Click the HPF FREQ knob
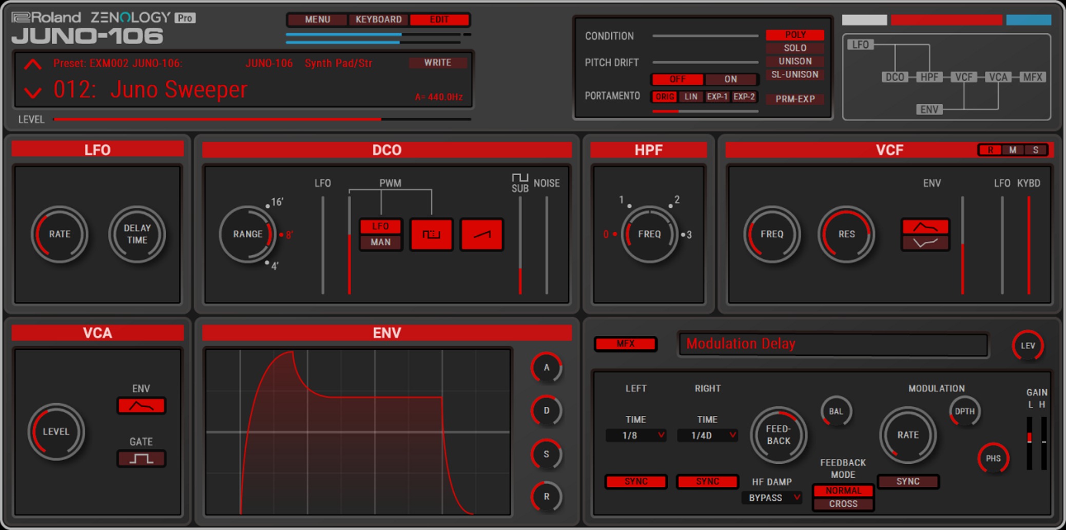 [649, 234]
